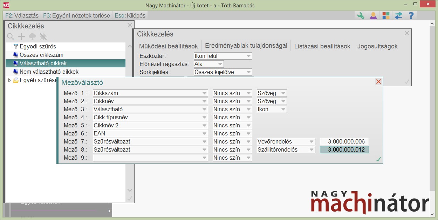Switch to Működési beállítások tab

click(x=169, y=46)
